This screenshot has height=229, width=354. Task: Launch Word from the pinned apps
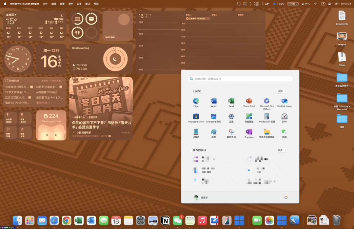point(214,103)
